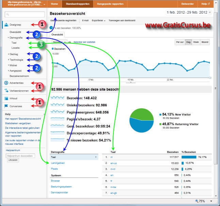Switch graph to Maand view
The height and width of the screenshot is (206, 220).
pos(205,42)
